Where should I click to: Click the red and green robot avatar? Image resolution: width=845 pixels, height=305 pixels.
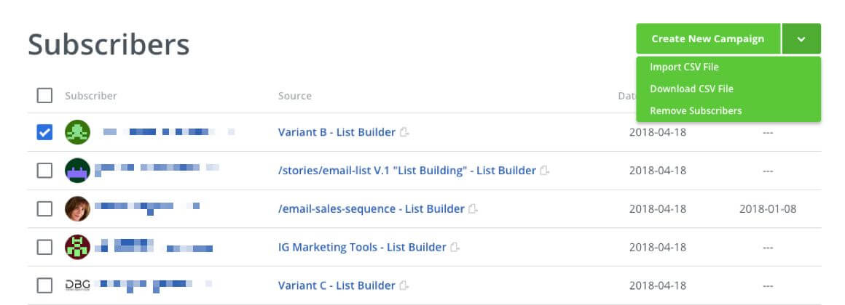[x=78, y=247]
